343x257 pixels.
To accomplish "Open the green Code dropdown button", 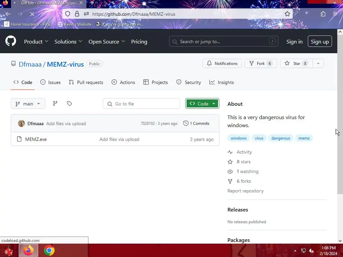I will pyautogui.click(x=202, y=104).
